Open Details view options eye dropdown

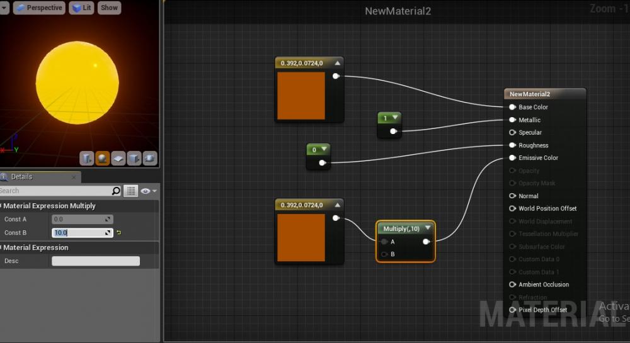[x=148, y=191]
